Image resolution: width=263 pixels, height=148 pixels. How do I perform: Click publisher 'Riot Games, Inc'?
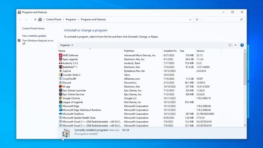click(132, 102)
